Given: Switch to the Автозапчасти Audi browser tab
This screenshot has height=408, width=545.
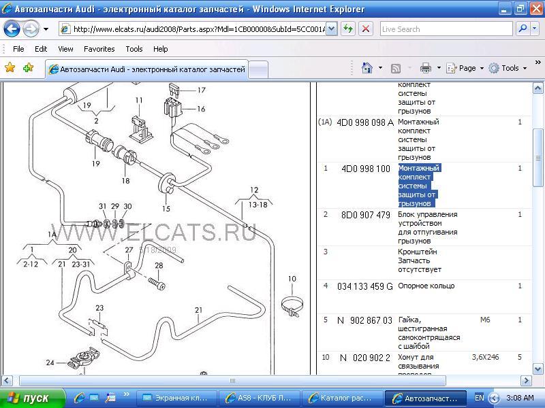Looking at the screenshot, I should coord(146,69).
